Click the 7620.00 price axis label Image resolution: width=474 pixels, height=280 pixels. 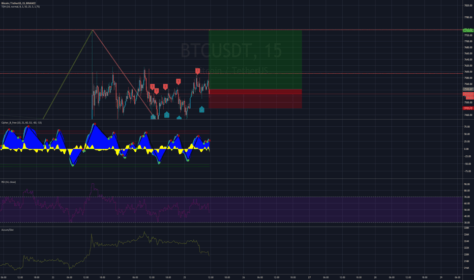point(468,66)
